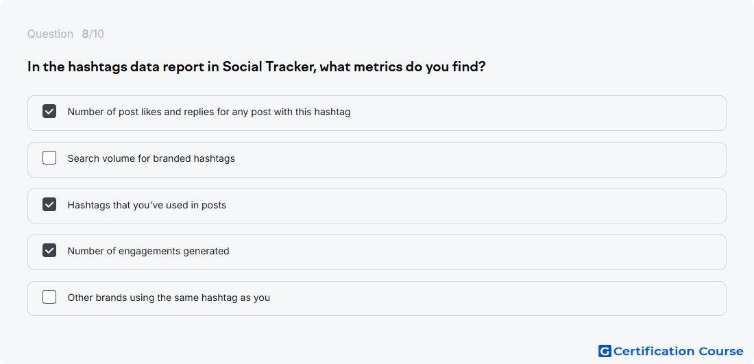Select the 'Search volume for branded hashtags' label
The image size is (754, 364).
click(x=151, y=158)
